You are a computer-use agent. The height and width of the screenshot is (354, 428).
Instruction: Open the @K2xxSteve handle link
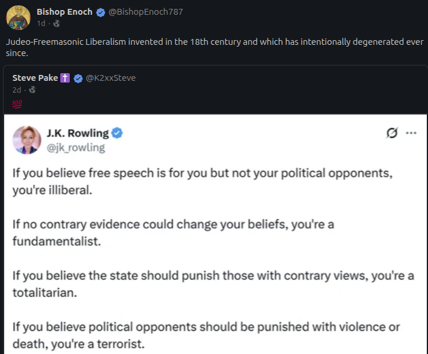click(x=111, y=78)
